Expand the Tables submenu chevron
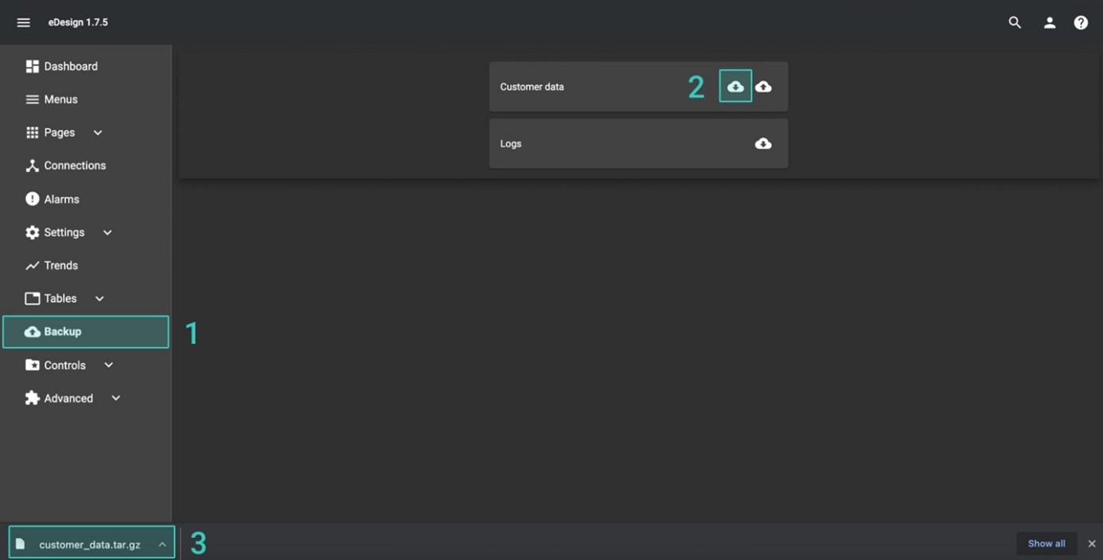Screen dimensions: 1103x560 [x=99, y=298]
